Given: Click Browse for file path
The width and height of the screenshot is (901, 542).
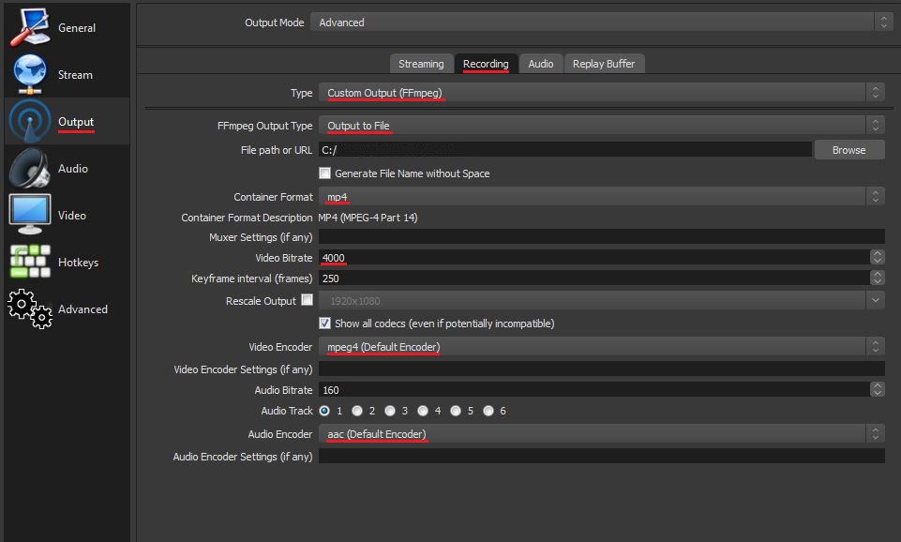Looking at the screenshot, I should click(x=849, y=150).
